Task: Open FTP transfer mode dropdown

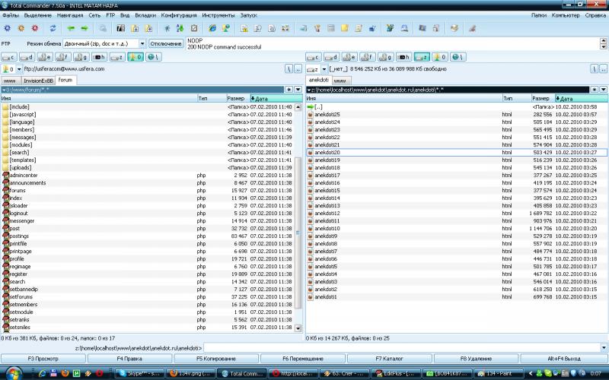Action: (x=142, y=43)
